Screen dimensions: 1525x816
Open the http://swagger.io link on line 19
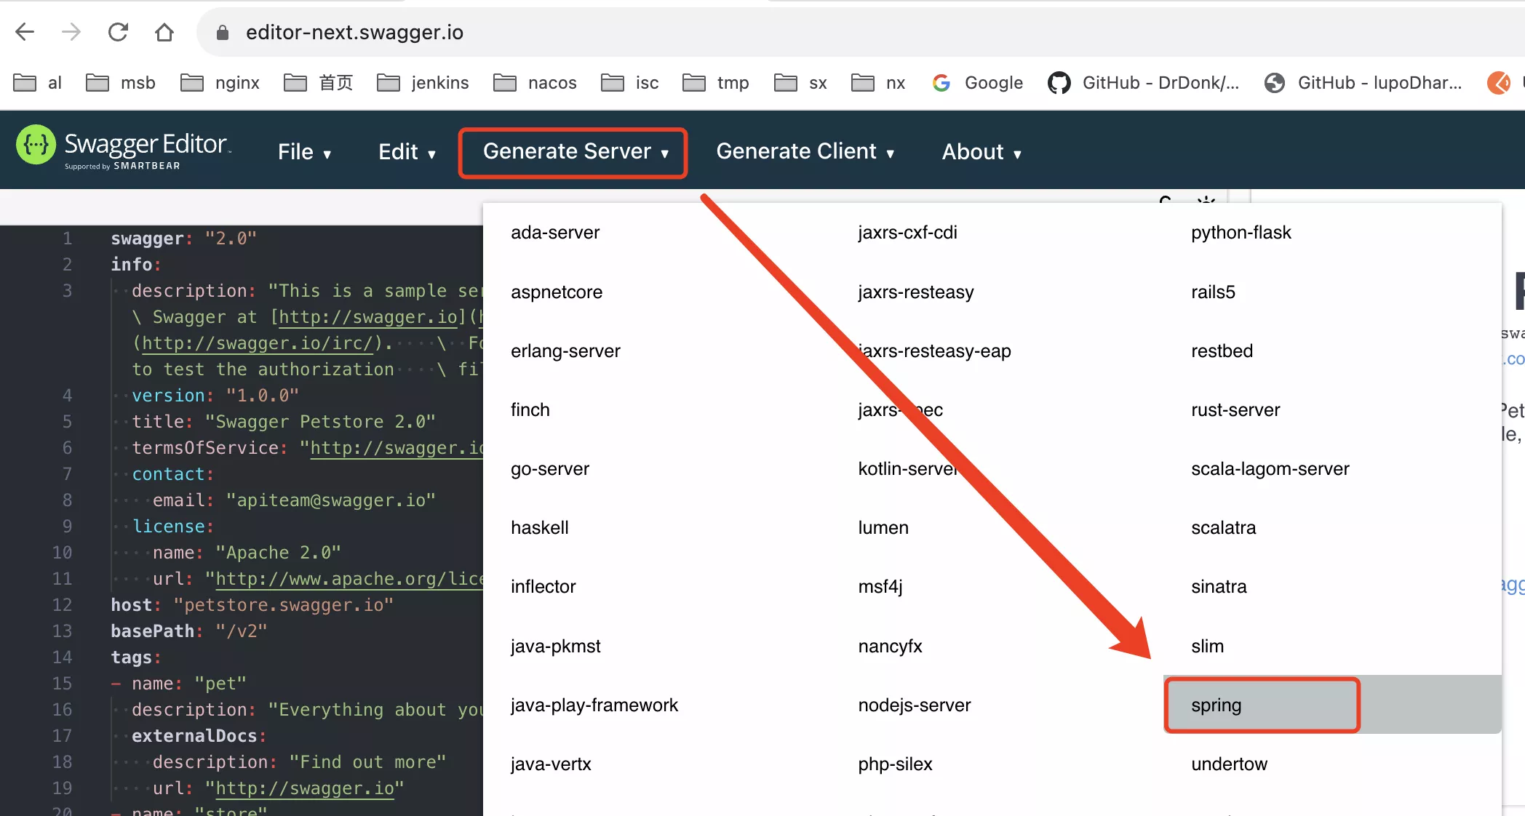tap(304, 788)
